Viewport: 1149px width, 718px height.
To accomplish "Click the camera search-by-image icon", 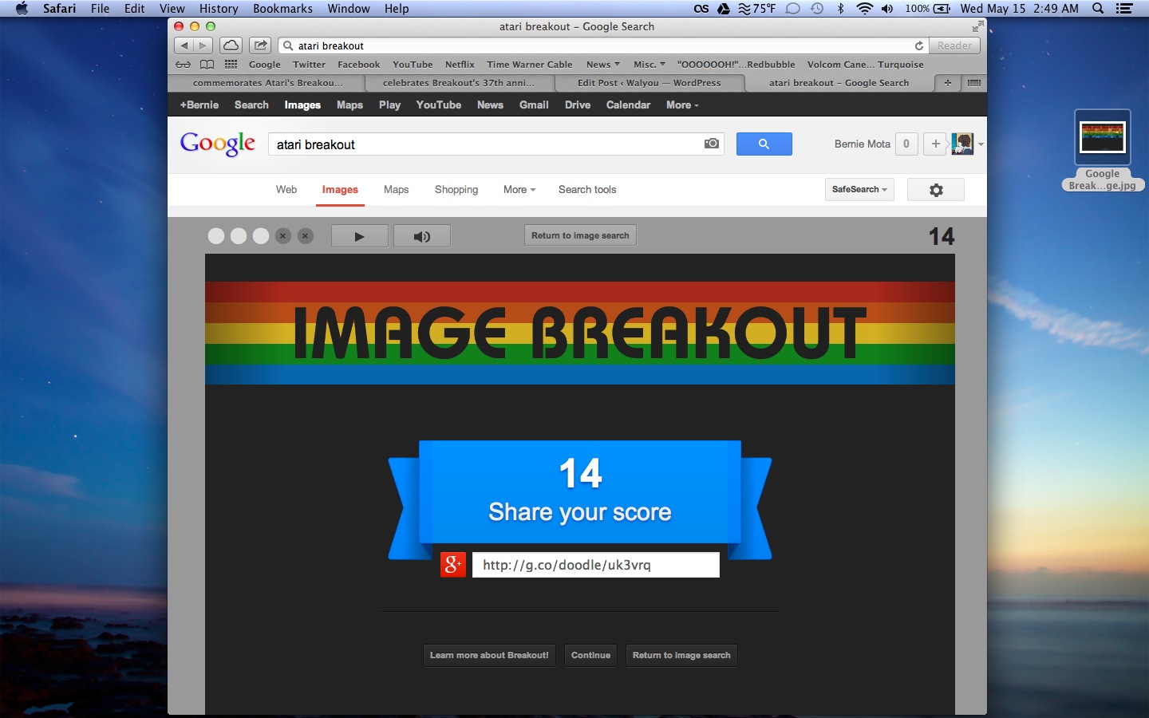I will click(x=711, y=144).
